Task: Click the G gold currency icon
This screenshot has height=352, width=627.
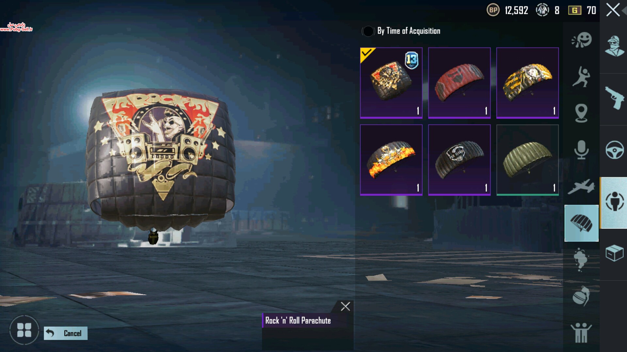Action: 574,10
